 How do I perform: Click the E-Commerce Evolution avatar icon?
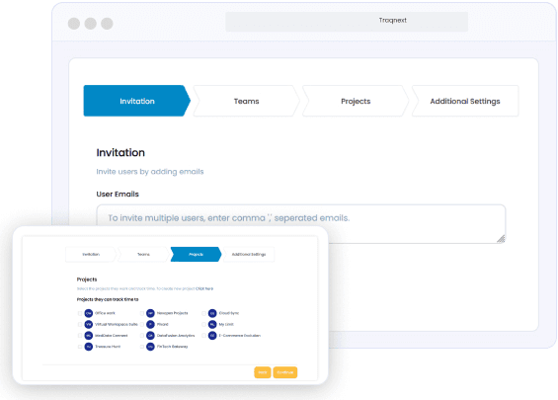(212, 335)
